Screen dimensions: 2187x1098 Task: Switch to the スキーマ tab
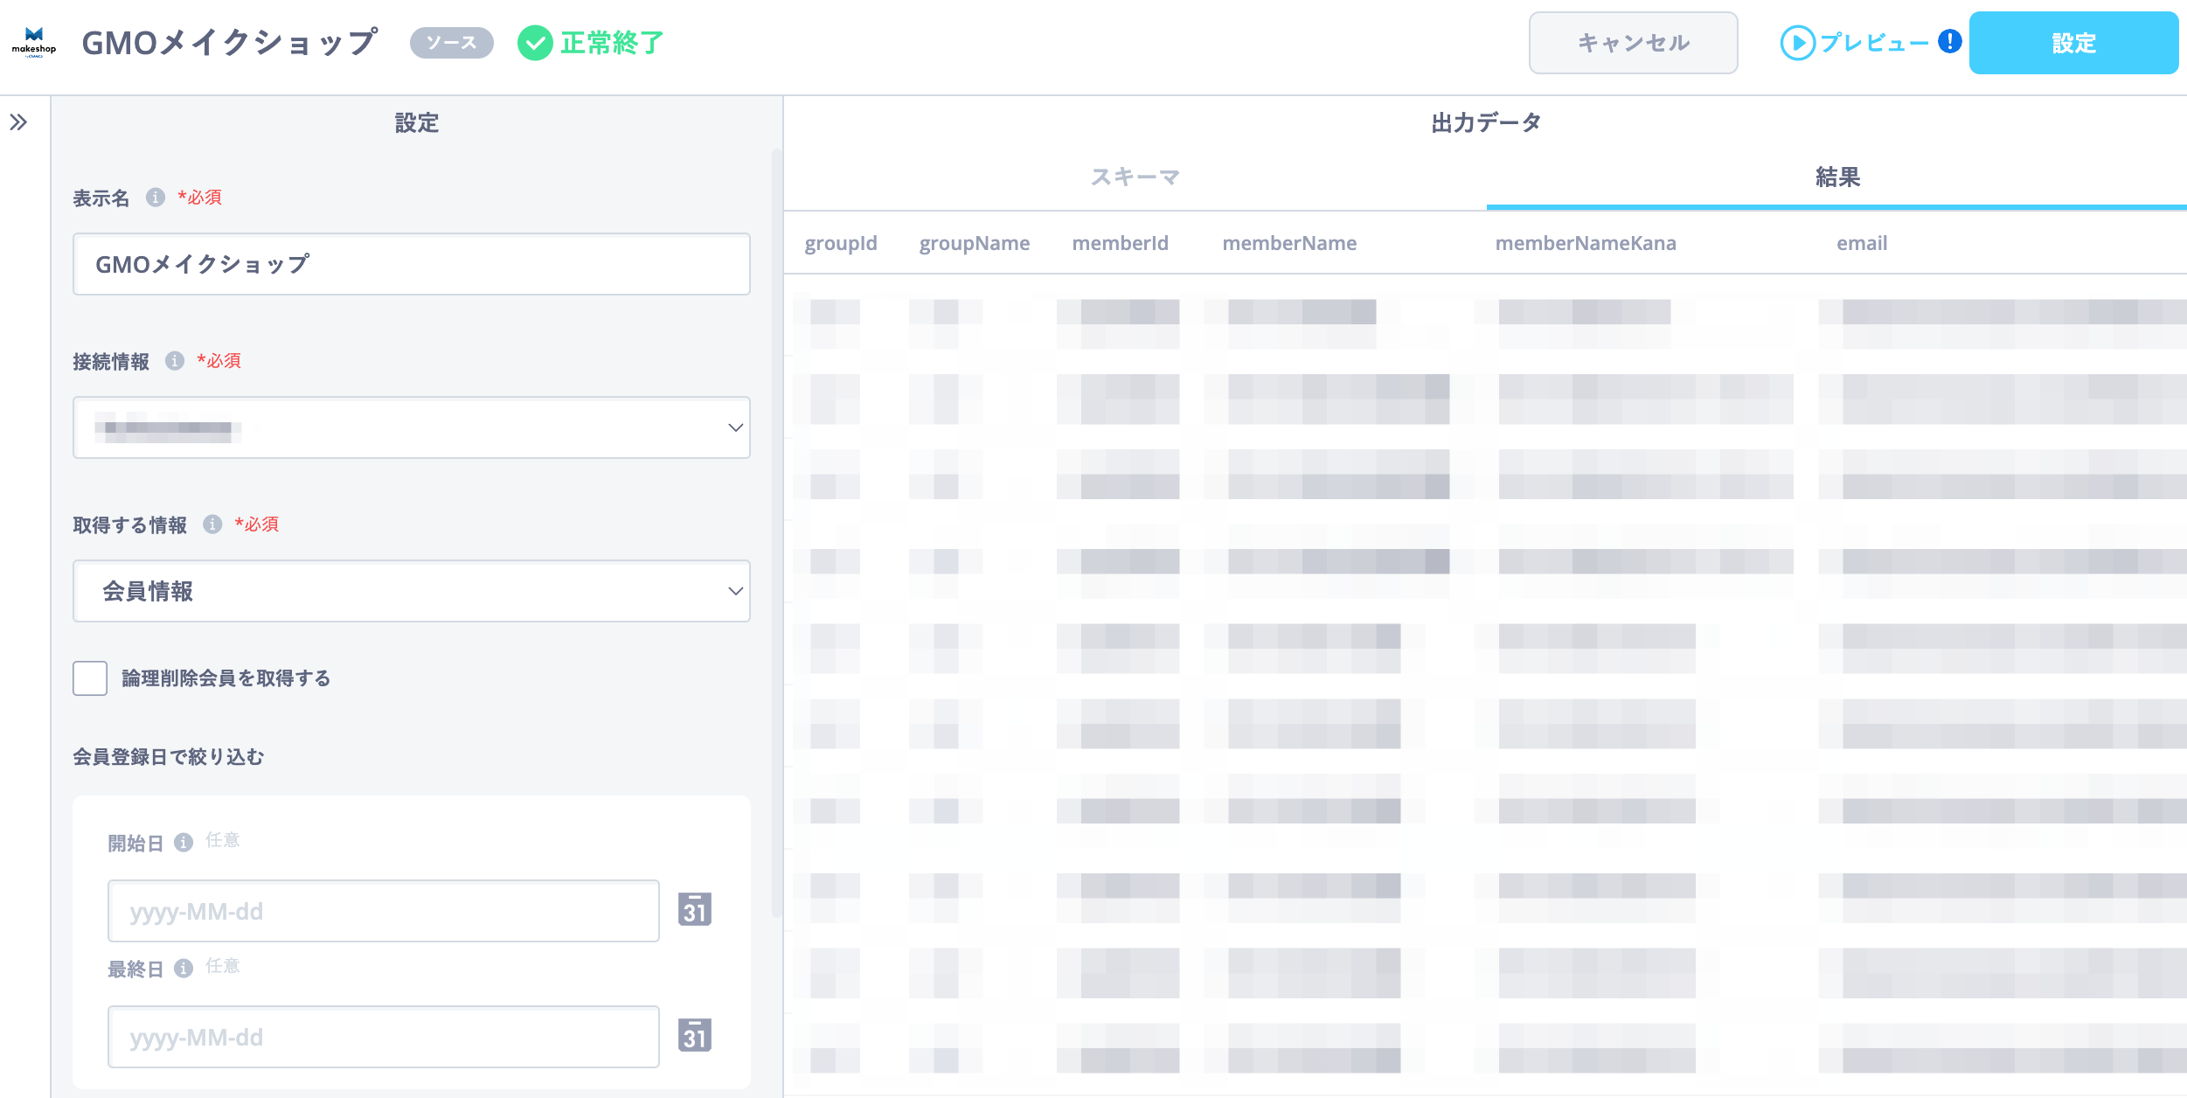click(1135, 177)
